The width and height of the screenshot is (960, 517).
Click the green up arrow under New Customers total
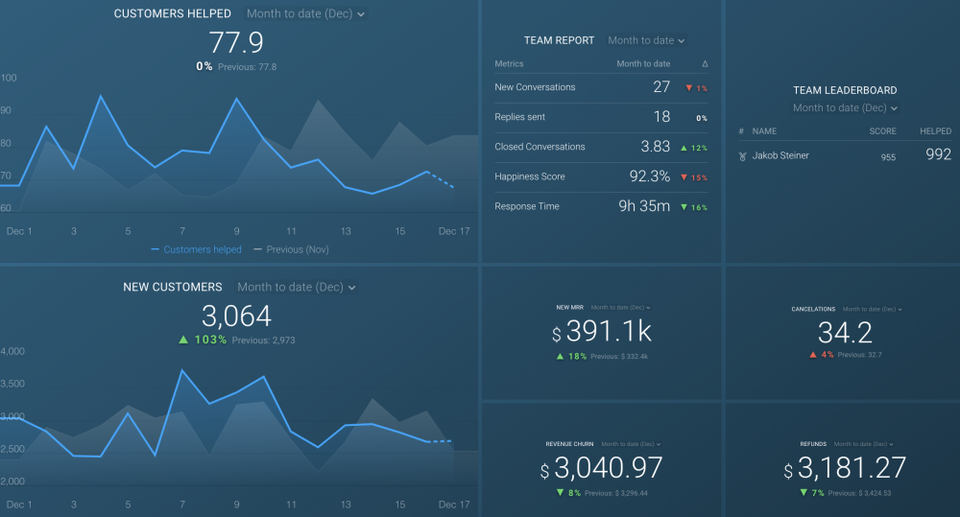pos(182,341)
